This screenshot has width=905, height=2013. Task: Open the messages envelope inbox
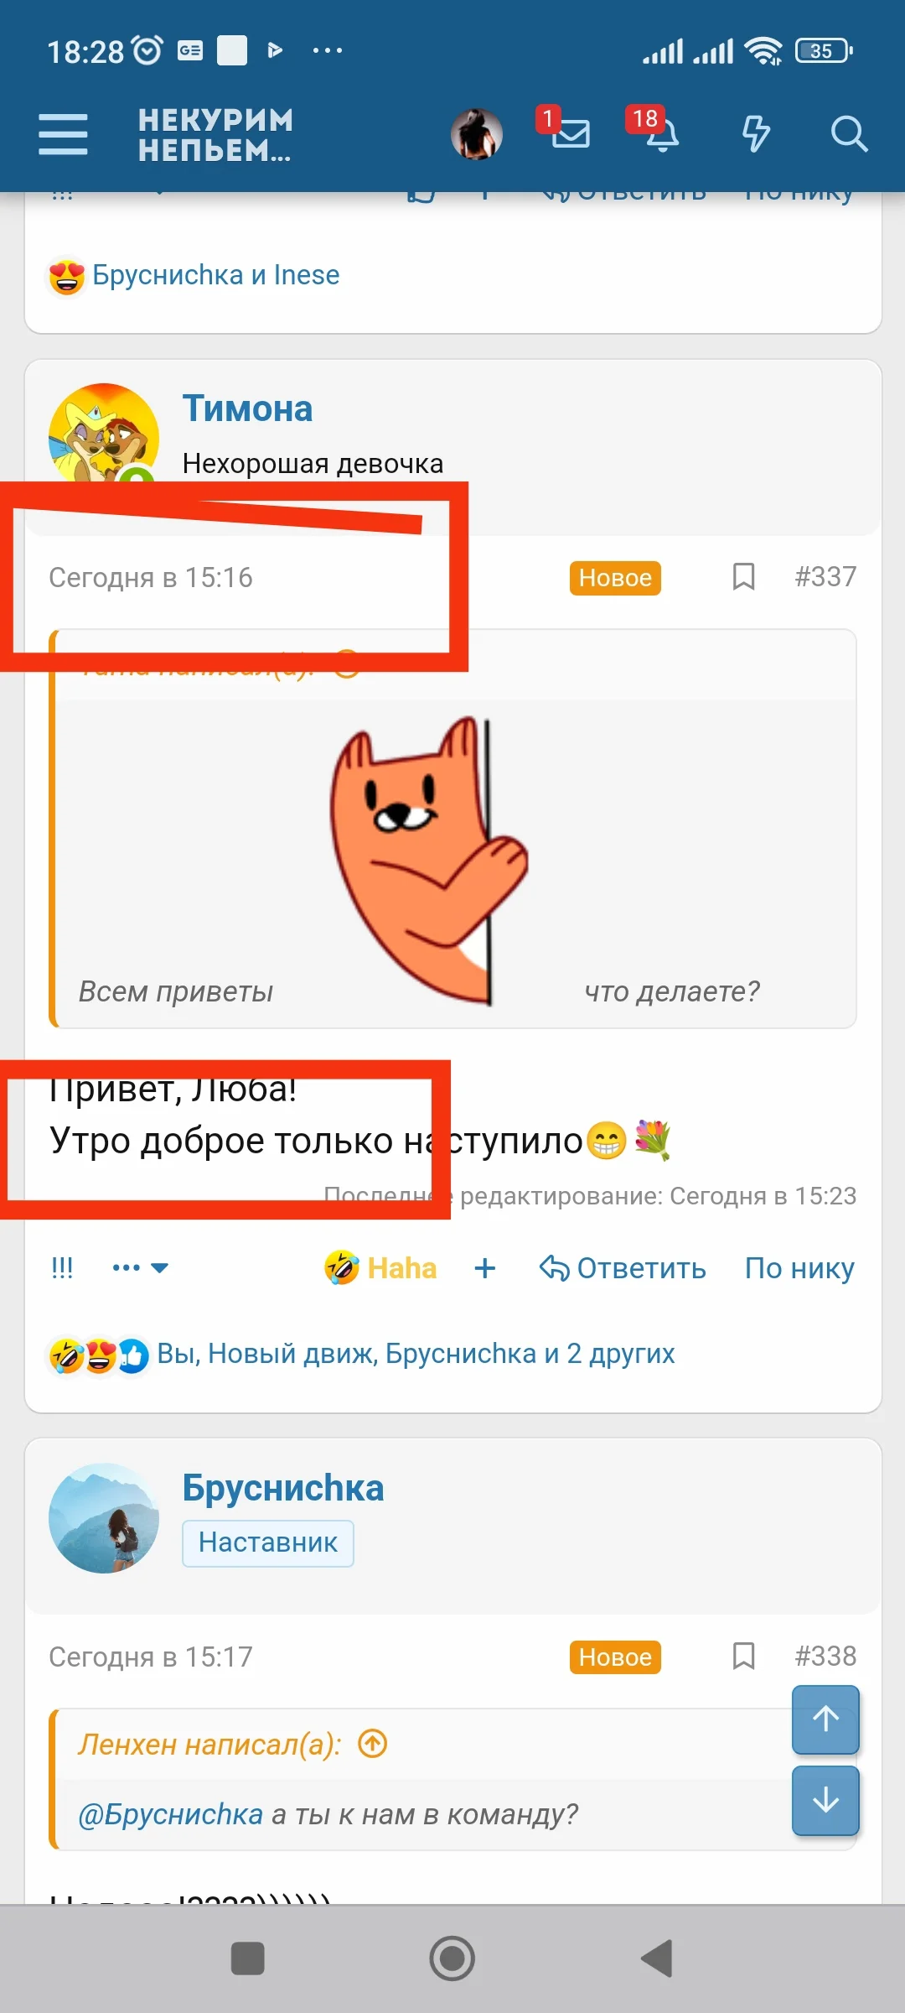571,133
